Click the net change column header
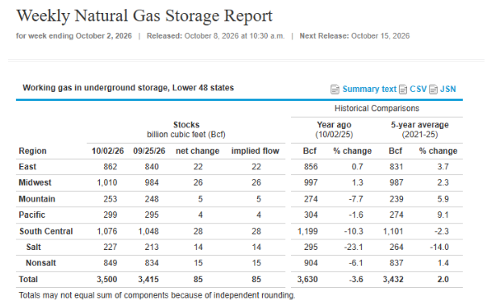 point(198,151)
